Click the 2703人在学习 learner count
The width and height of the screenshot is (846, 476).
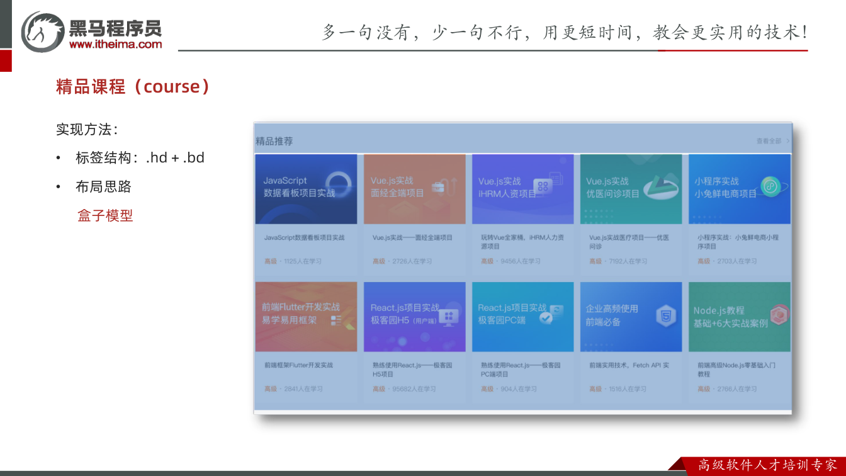(x=737, y=261)
